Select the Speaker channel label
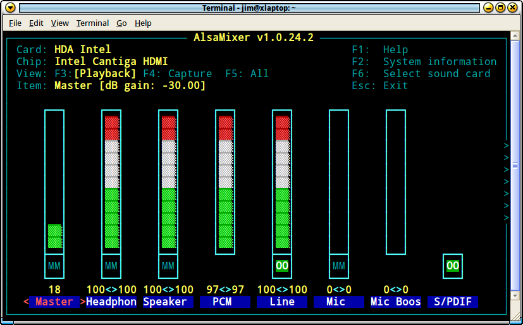The height and width of the screenshot is (325, 523). 168,302
